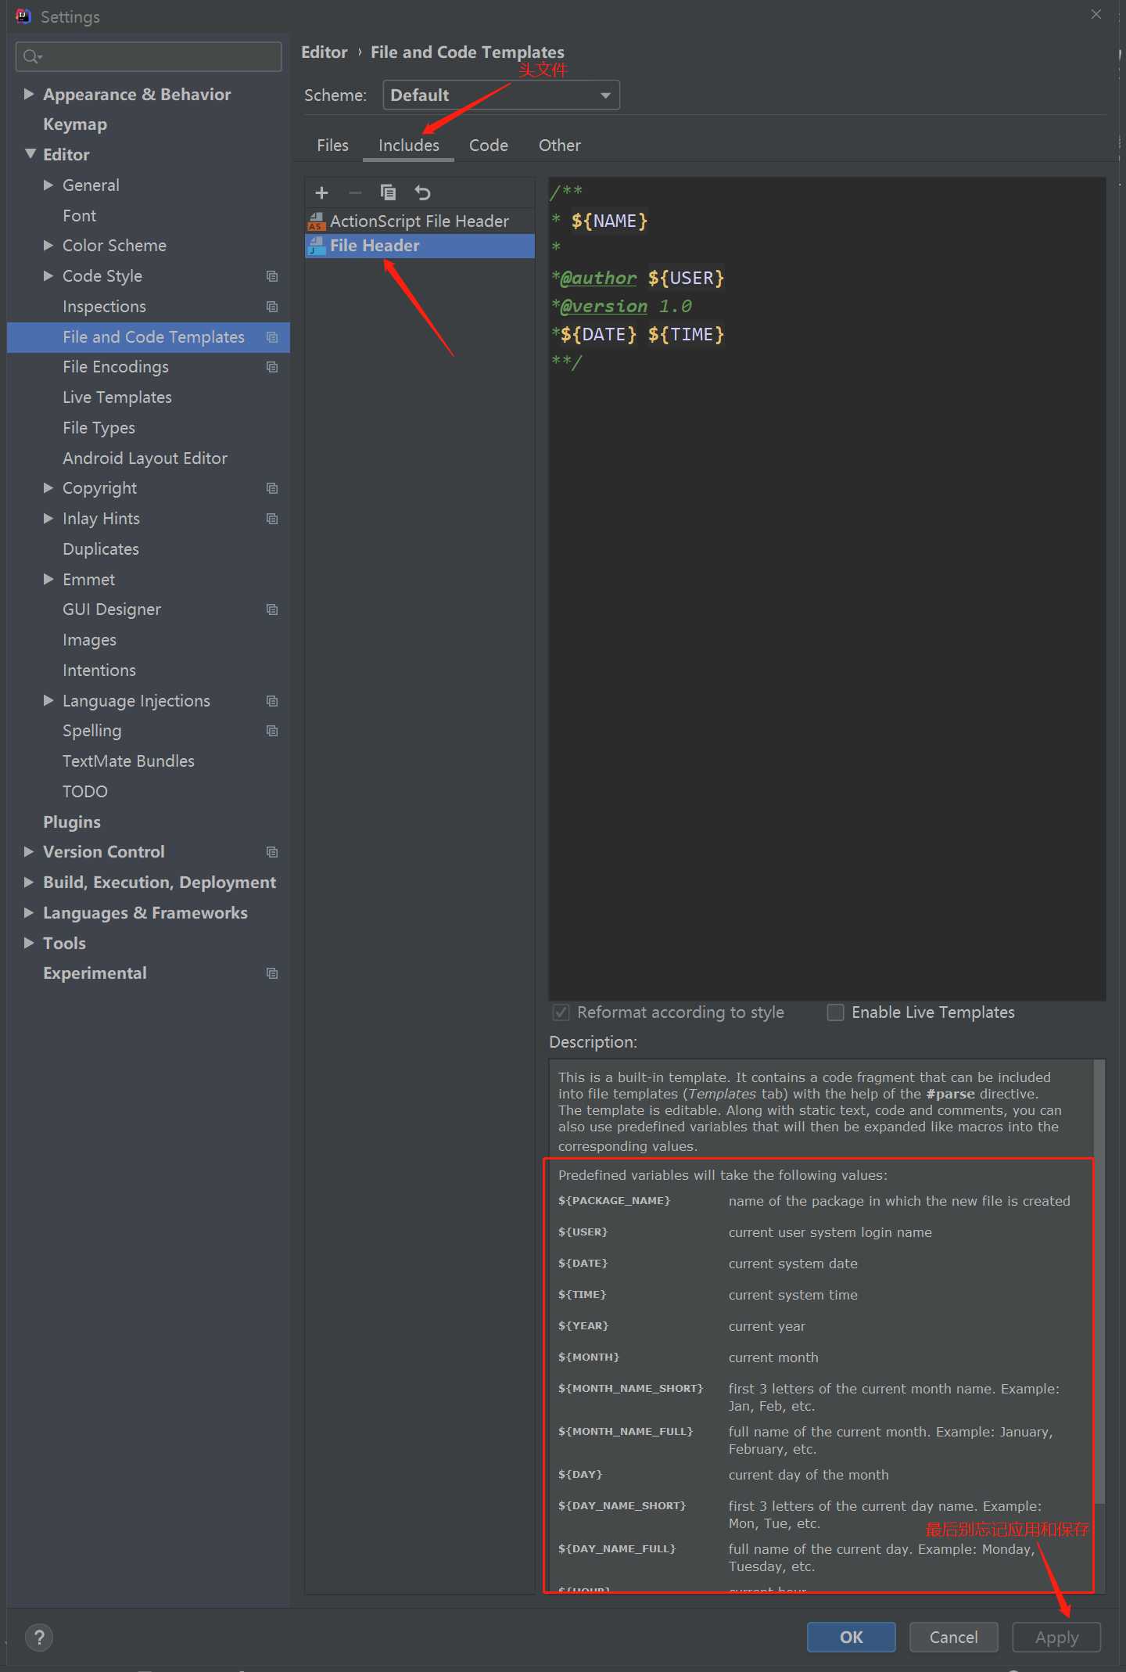Viewport: 1126px width, 1672px height.
Task: Click the ${NAME} variable in template
Action: 609,221
